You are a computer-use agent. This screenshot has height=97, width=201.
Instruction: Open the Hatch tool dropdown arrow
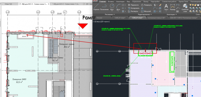pyautogui.click(x=125, y=11)
